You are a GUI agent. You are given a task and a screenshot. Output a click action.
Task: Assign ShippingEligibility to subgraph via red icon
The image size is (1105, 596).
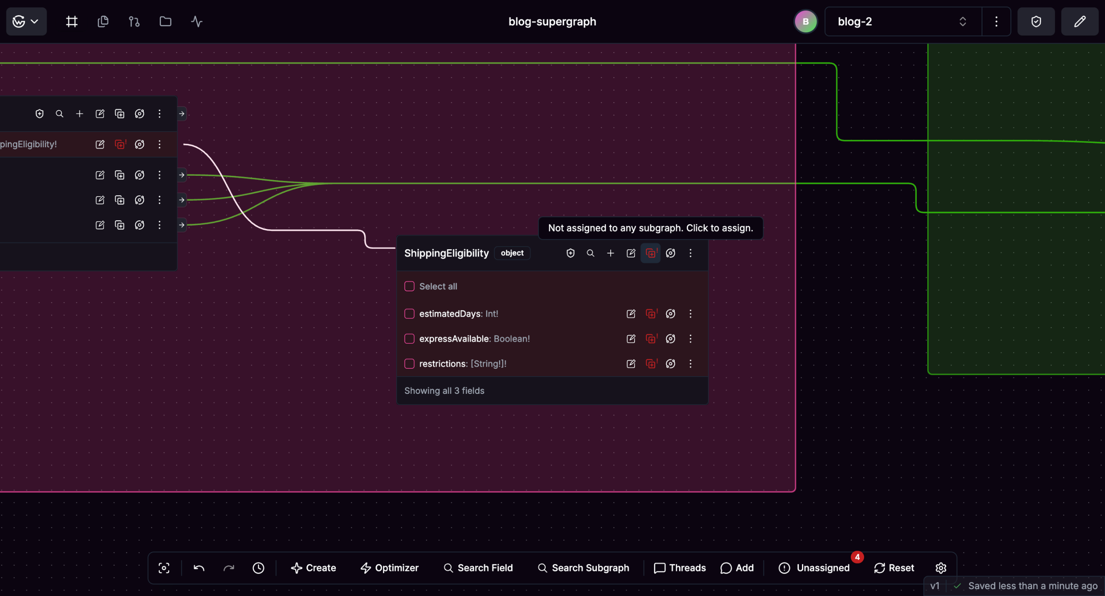(650, 253)
